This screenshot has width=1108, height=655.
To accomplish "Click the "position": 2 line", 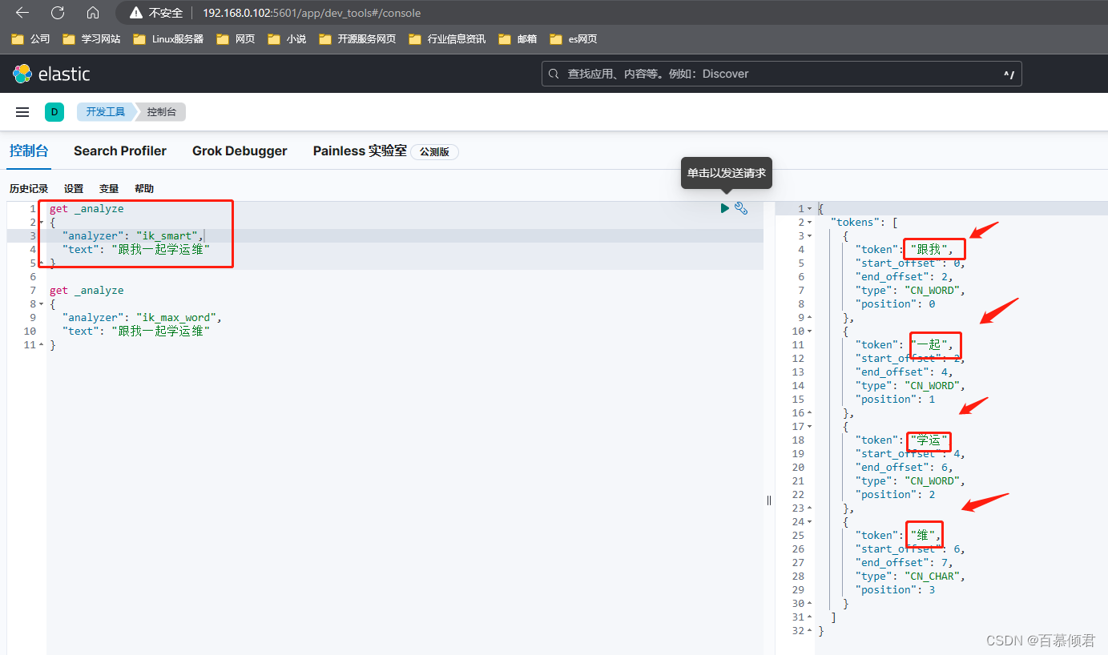I will [895, 495].
